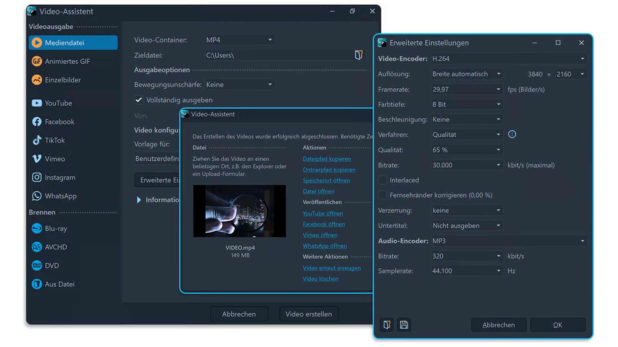Select the Mediendatei sidebar item

tap(73, 43)
